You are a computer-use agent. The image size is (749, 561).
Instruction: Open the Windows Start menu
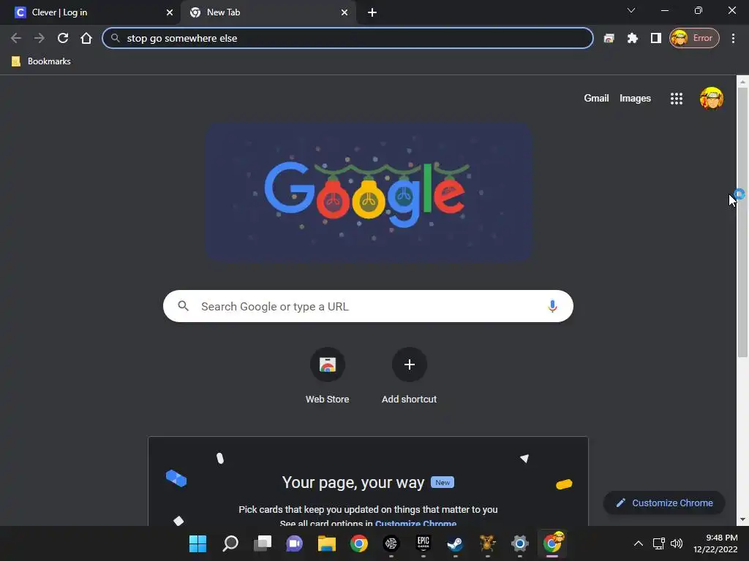[197, 543]
